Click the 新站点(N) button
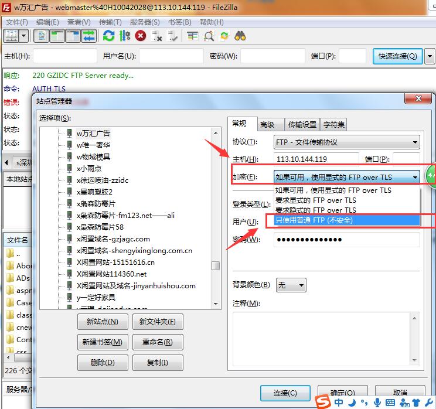Viewport: 436px width, 409px height. pos(102,322)
